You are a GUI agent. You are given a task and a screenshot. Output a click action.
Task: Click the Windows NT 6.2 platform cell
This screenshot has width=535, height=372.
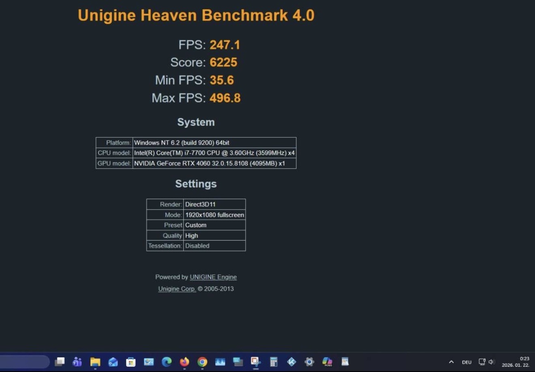tap(214, 143)
